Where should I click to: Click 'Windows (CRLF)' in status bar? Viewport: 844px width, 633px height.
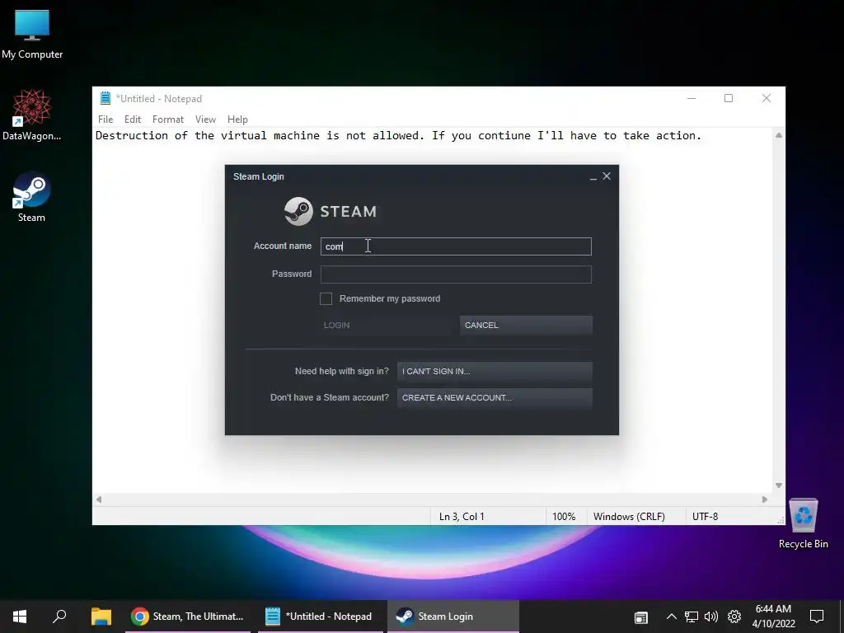(x=629, y=517)
